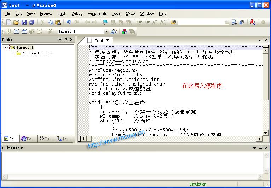Screen dimensions: 271x188
Task: Open the Flash menu
Action: click(x=62, y=13)
